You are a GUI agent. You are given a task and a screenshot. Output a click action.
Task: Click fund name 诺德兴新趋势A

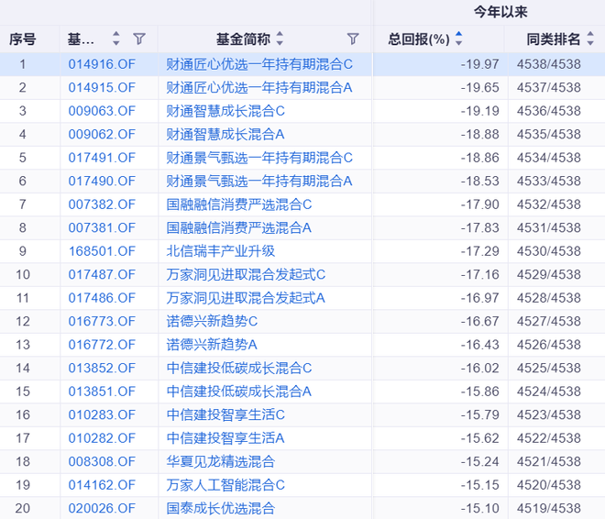click(212, 344)
